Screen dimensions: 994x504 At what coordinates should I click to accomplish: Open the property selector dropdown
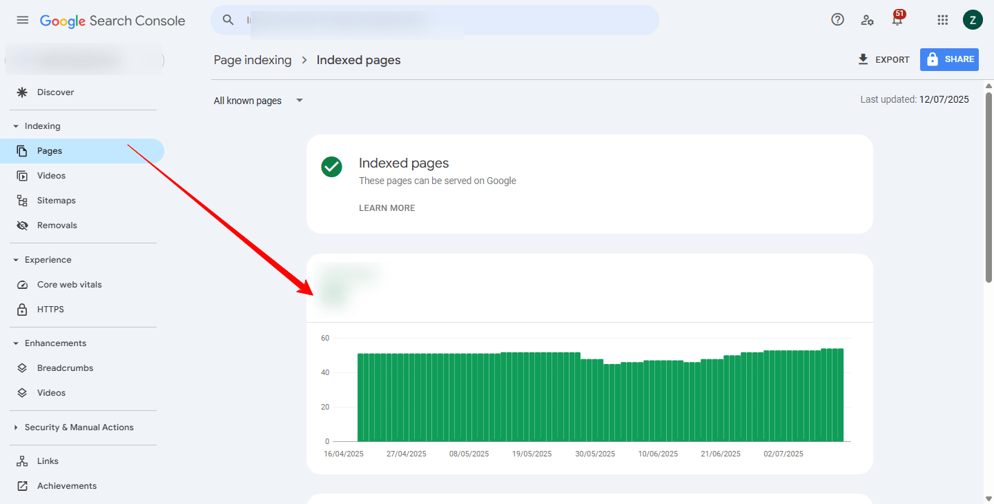[84, 61]
